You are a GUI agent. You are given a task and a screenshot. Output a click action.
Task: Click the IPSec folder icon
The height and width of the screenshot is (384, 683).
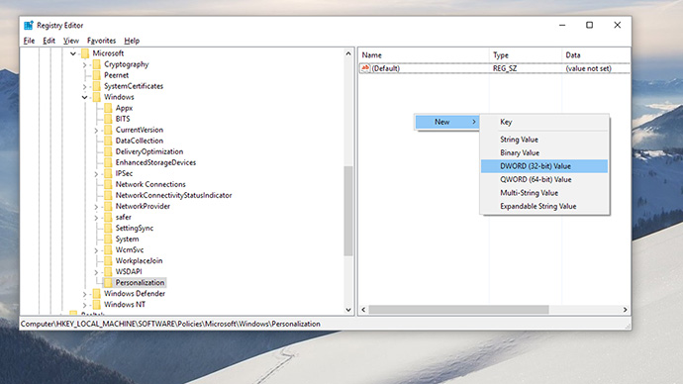pyautogui.click(x=109, y=173)
